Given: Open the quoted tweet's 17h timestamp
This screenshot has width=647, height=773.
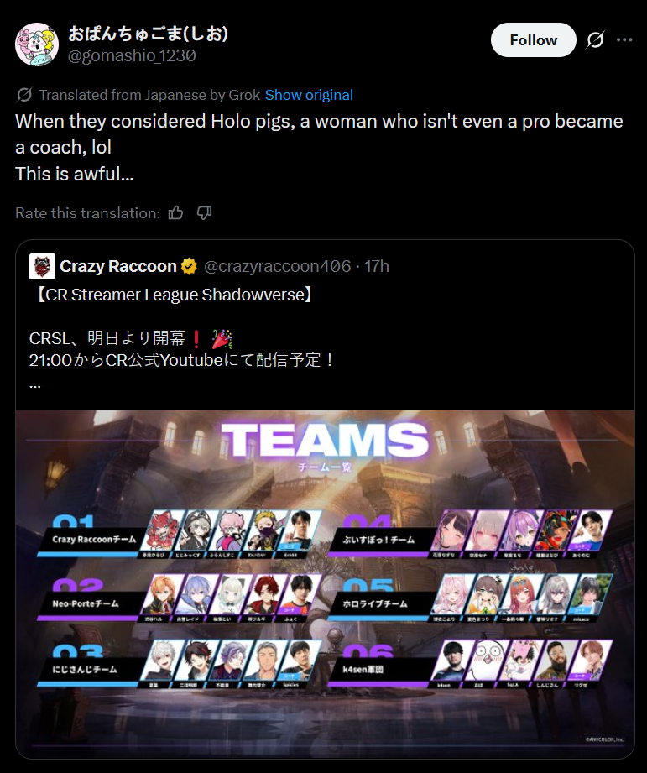Looking at the screenshot, I should coord(377,266).
